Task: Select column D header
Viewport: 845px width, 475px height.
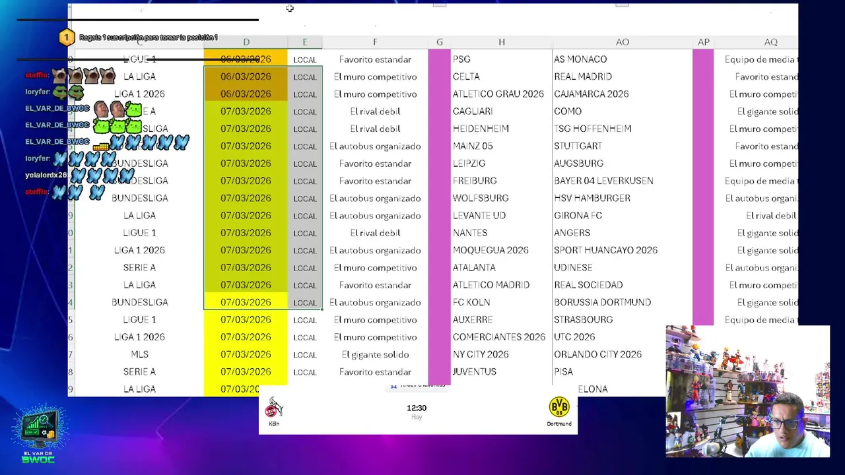Action: [246, 42]
